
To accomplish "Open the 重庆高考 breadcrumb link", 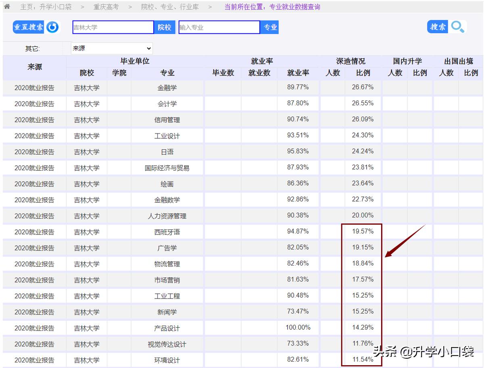I will [x=106, y=6].
